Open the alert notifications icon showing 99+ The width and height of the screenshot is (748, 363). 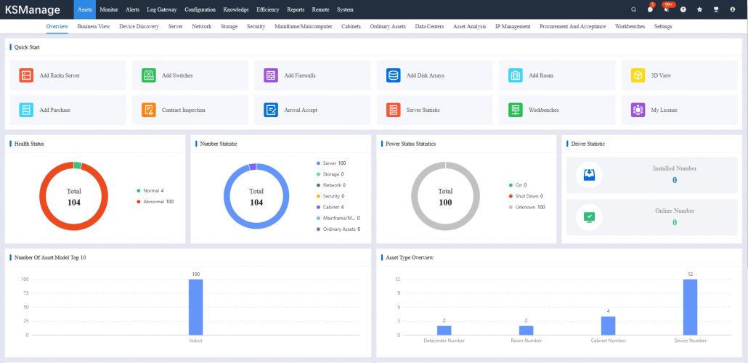click(666, 9)
